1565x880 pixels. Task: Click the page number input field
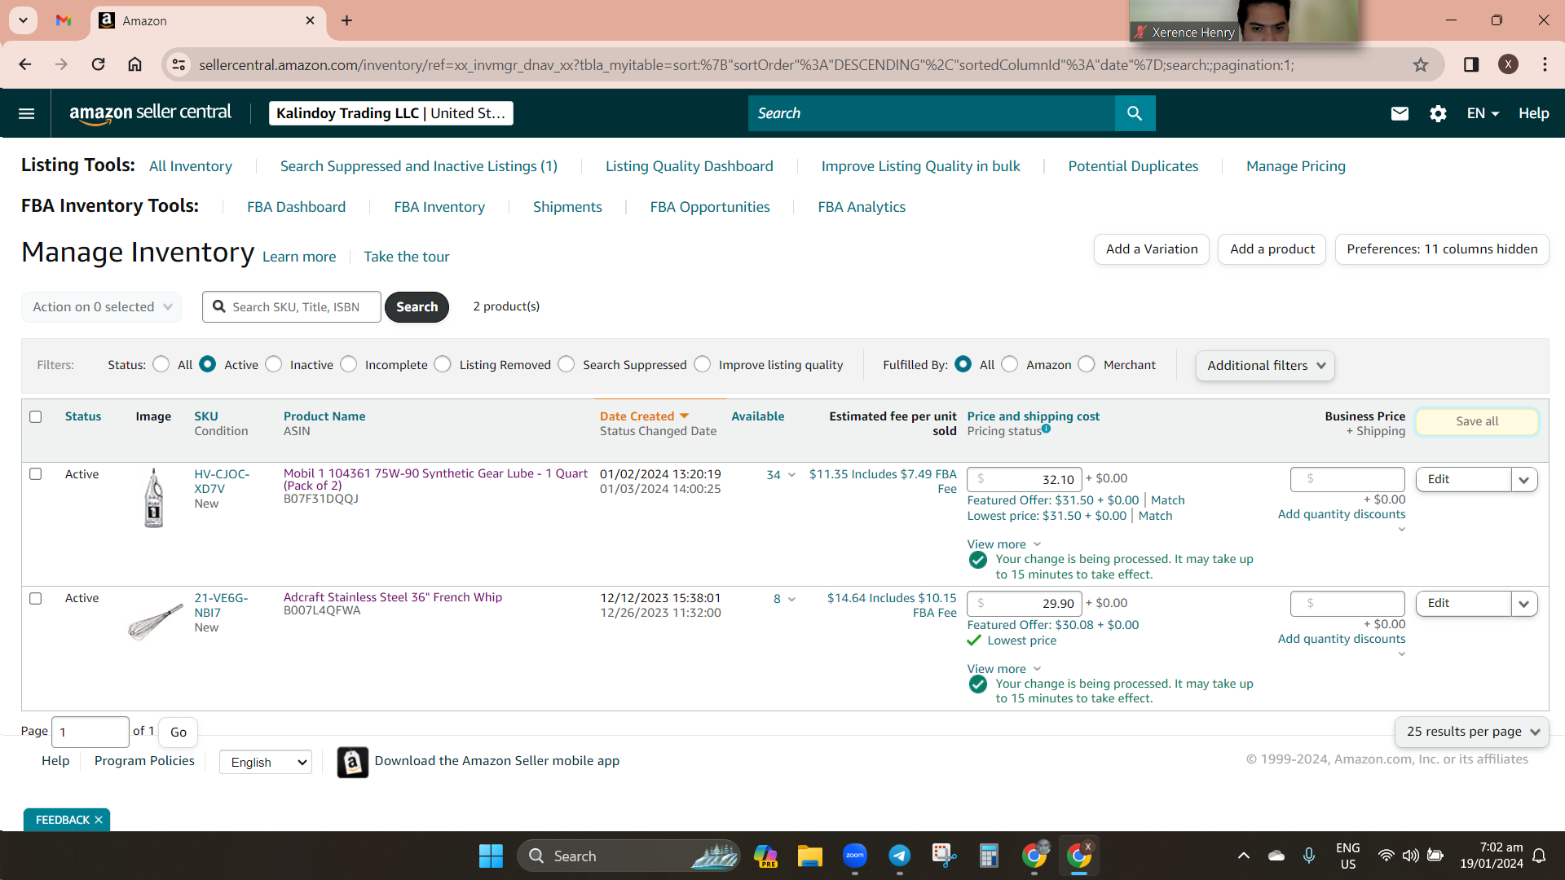[90, 732]
